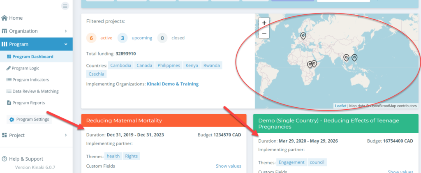Expand Project chevron arrow

[66, 135]
